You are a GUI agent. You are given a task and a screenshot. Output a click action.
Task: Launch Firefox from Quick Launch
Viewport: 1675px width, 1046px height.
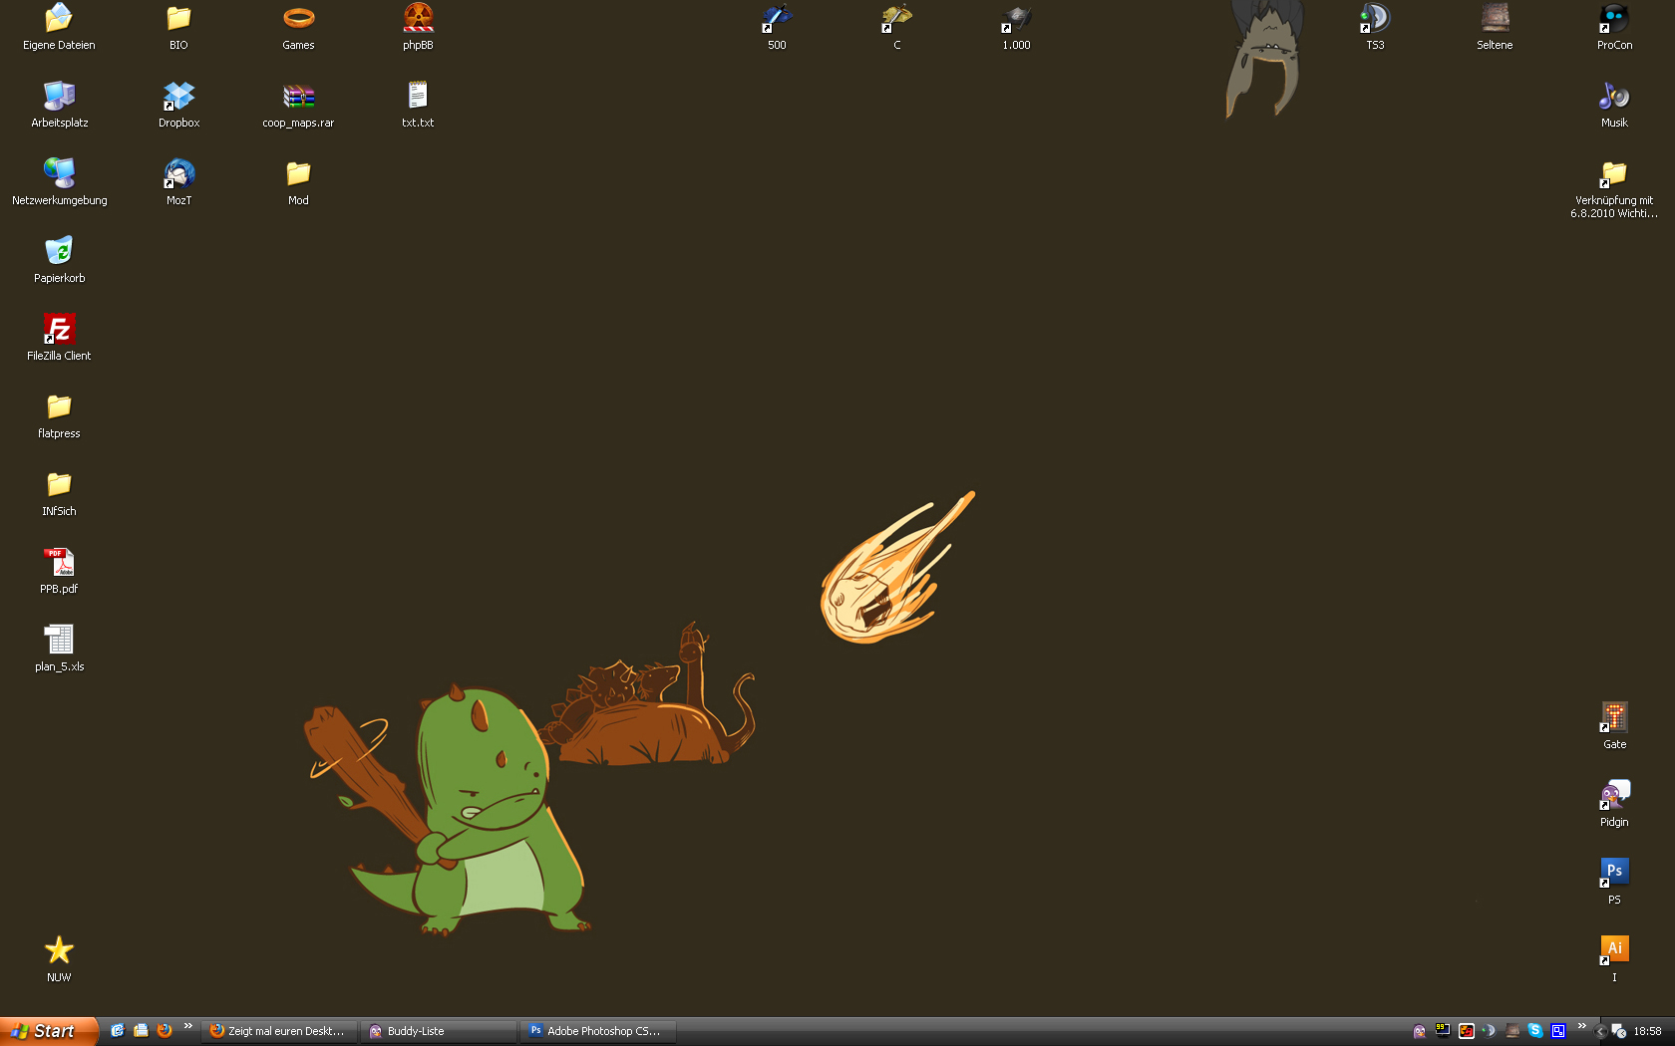[165, 1031]
